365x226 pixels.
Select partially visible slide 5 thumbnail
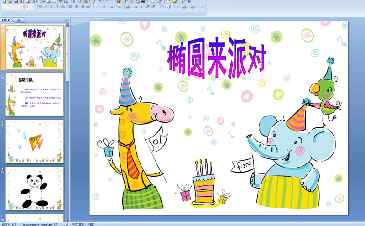35,218
